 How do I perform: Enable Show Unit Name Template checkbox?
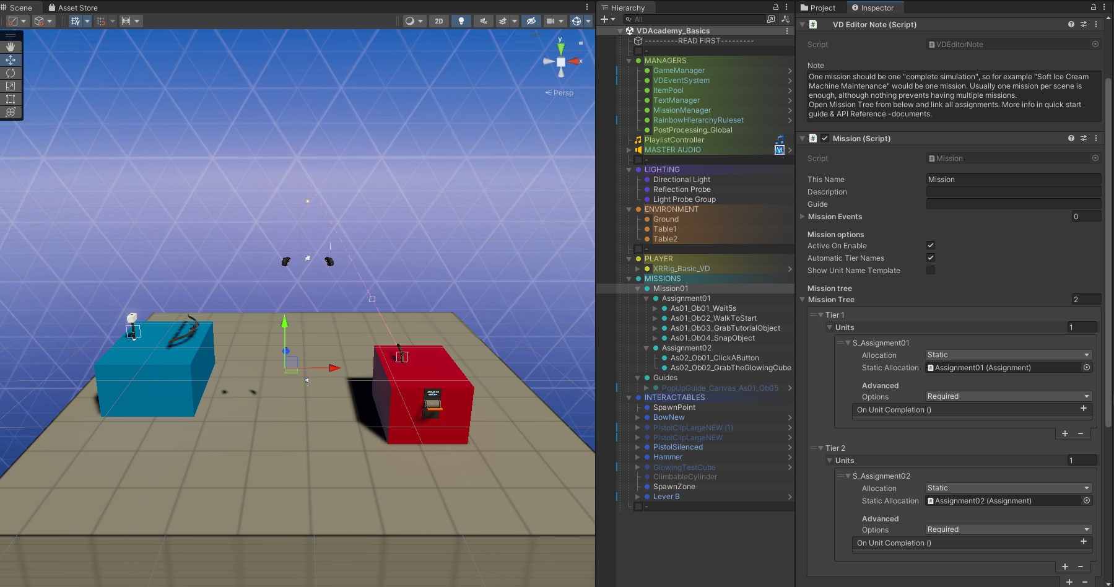(930, 270)
